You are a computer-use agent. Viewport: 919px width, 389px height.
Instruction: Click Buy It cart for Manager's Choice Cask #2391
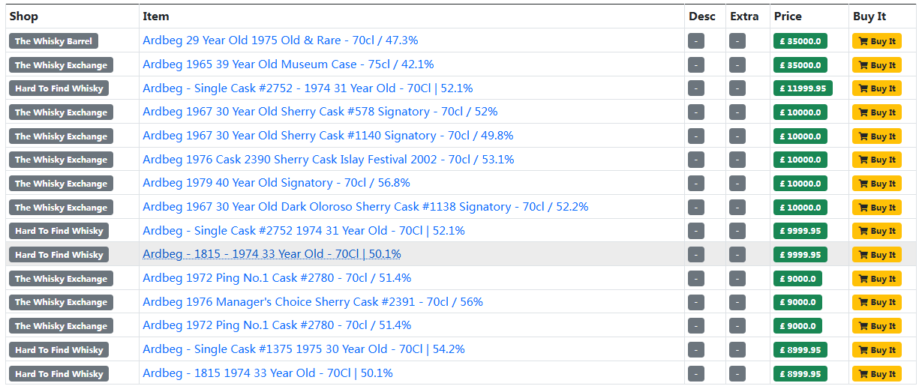coord(876,303)
